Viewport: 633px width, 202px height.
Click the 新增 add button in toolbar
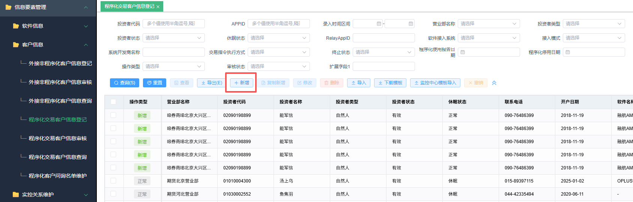(x=242, y=83)
